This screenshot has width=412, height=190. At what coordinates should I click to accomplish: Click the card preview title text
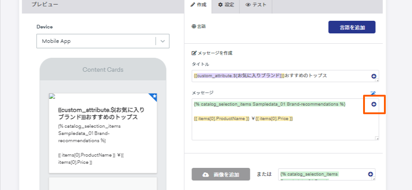101,113
